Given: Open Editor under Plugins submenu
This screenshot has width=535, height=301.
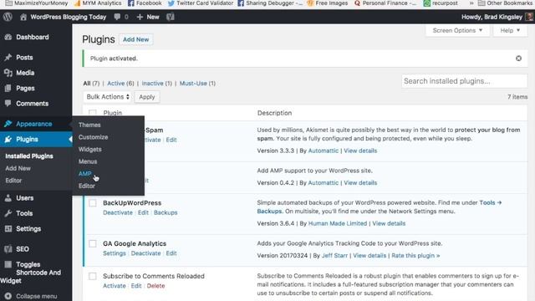Looking at the screenshot, I should 13,181.
